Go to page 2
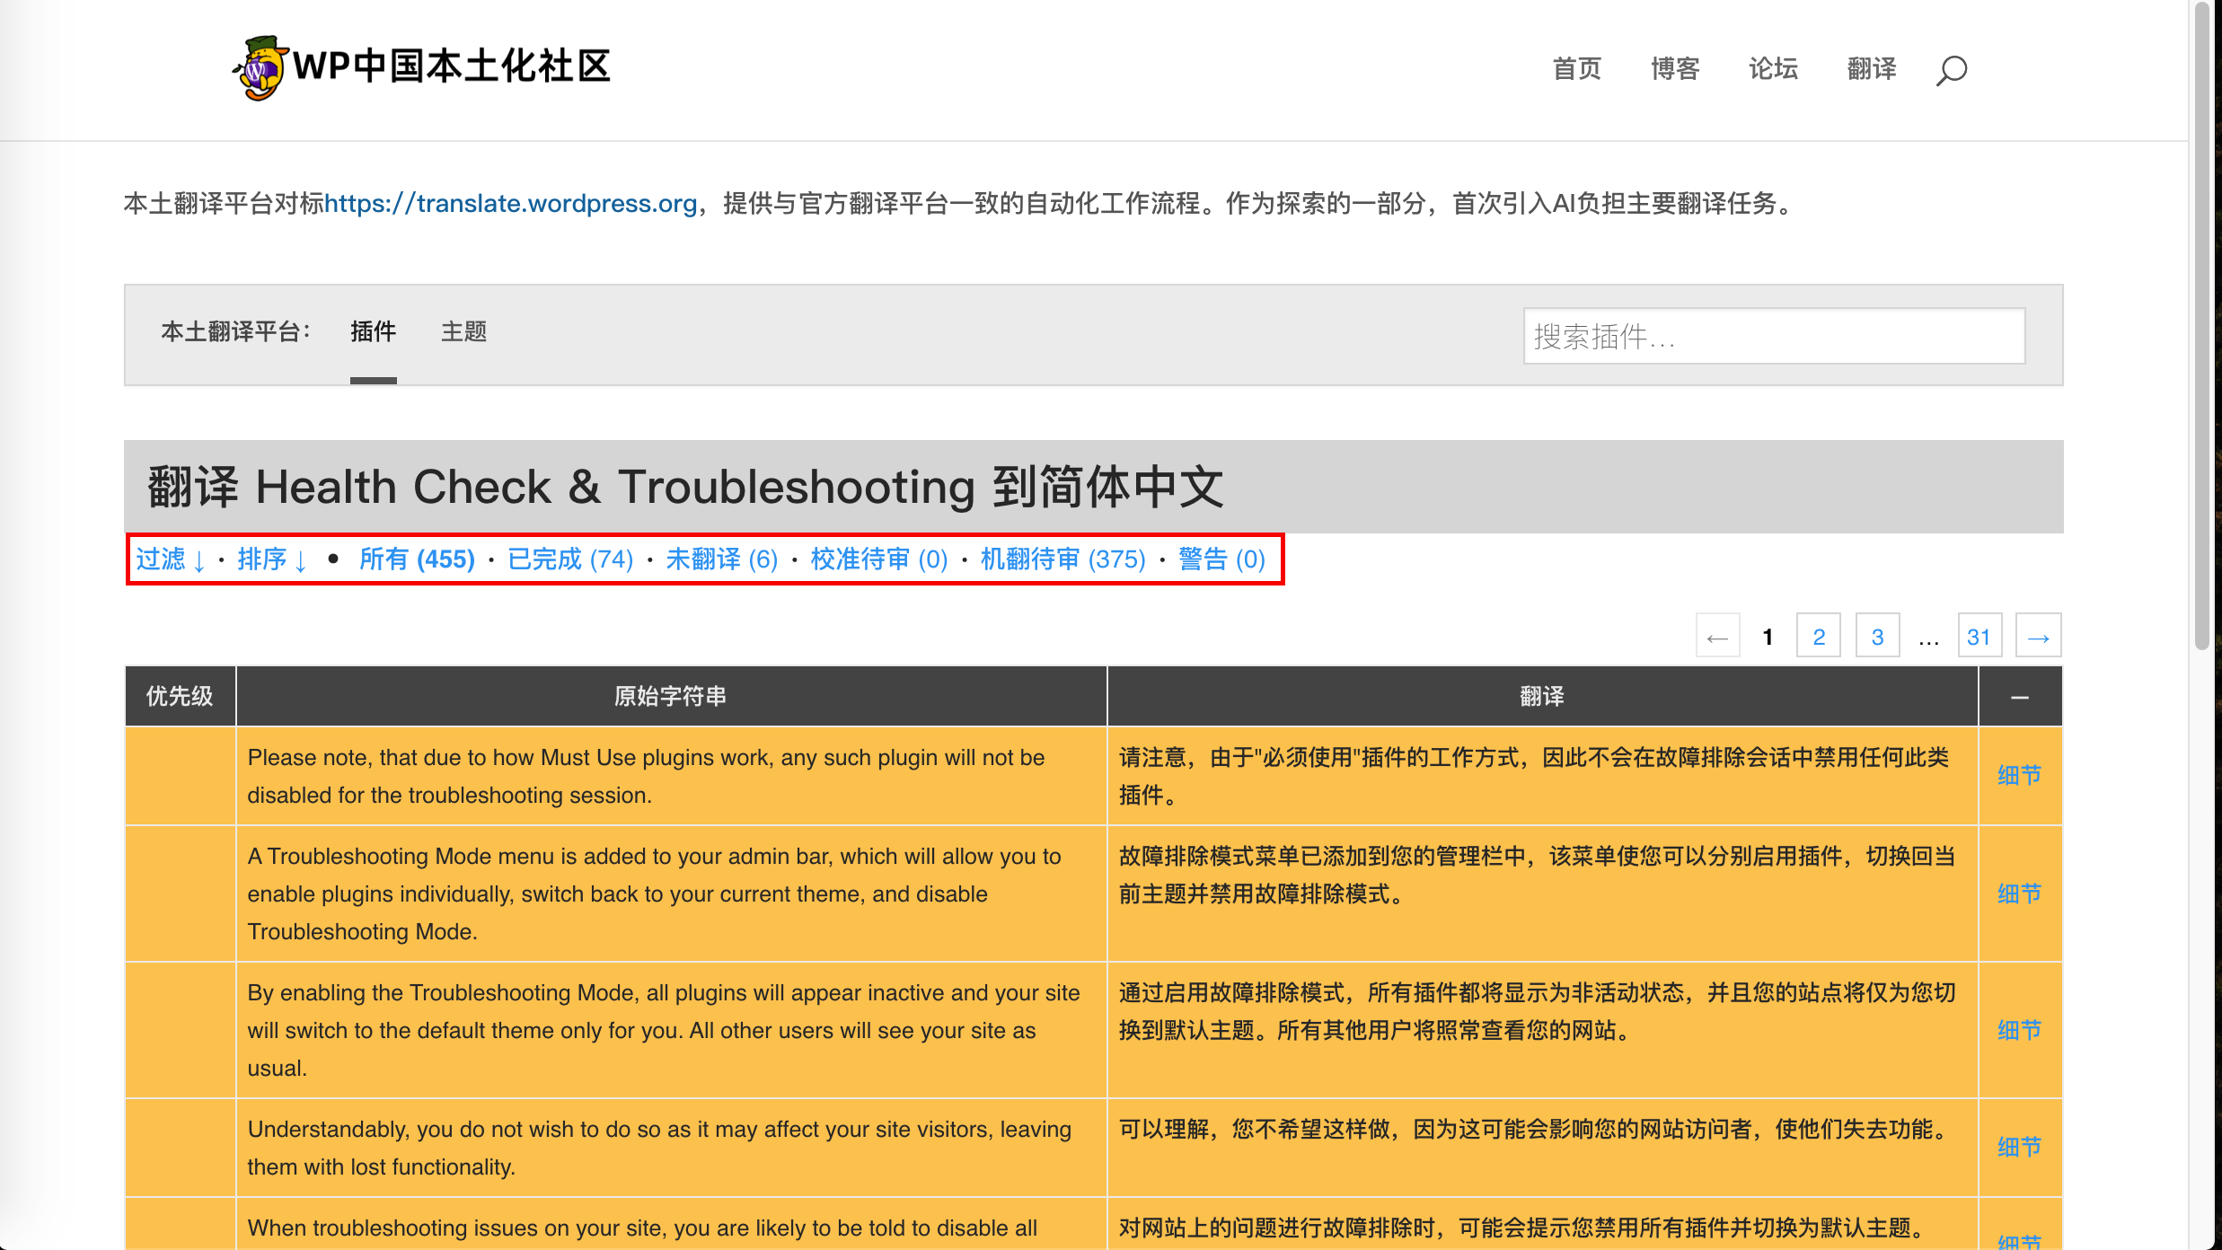 pyautogui.click(x=1819, y=637)
